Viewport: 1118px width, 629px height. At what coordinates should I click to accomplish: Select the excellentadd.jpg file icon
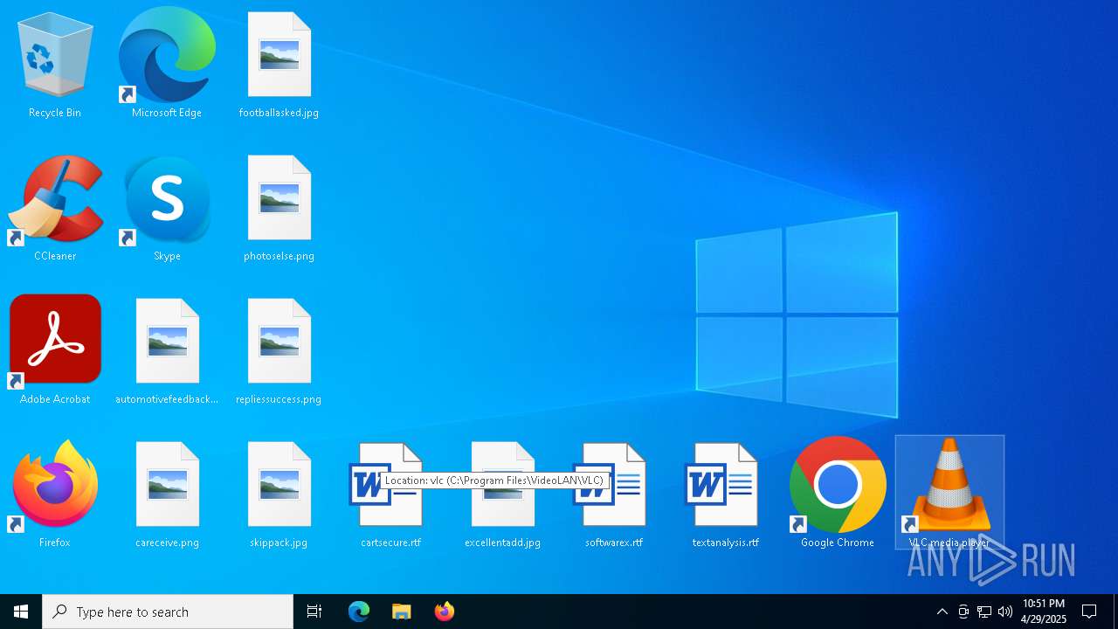coord(502,495)
